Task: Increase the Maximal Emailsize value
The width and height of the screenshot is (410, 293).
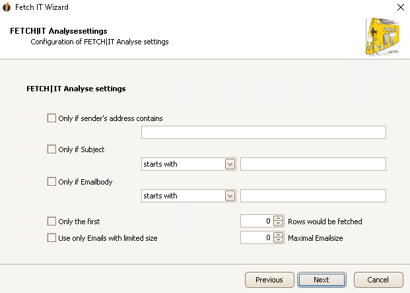Action: click(278, 235)
